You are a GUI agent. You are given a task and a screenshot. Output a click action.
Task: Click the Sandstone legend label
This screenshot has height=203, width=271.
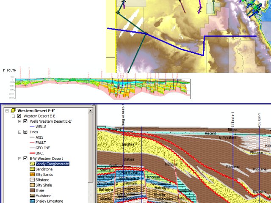44,169
